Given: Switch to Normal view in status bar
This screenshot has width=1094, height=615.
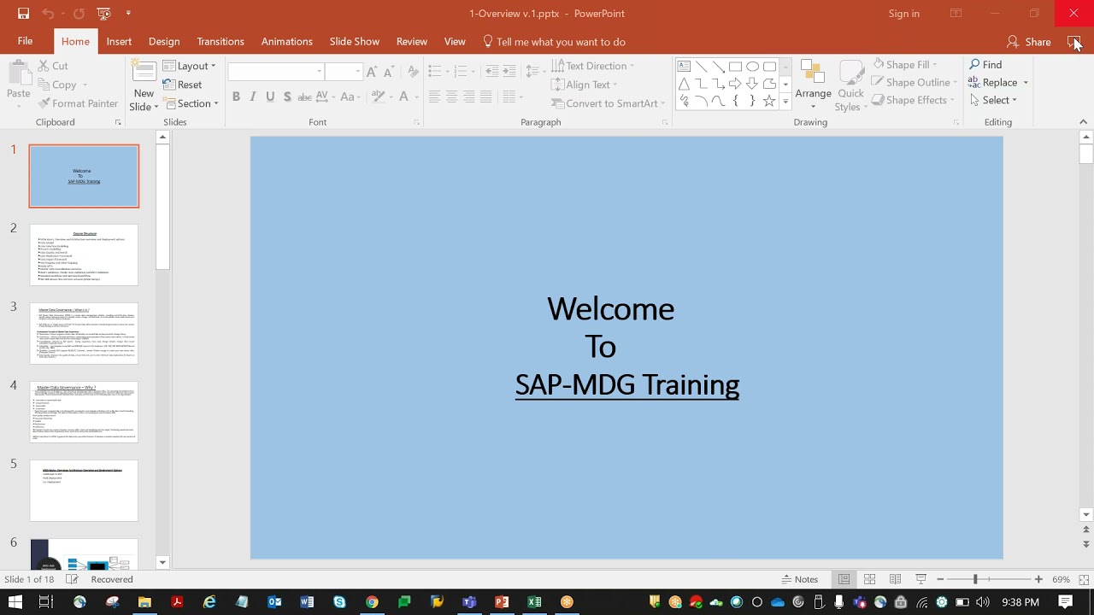Looking at the screenshot, I should tap(844, 579).
